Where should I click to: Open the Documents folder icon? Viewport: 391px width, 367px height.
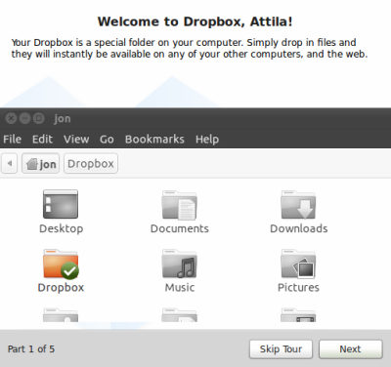179,205
